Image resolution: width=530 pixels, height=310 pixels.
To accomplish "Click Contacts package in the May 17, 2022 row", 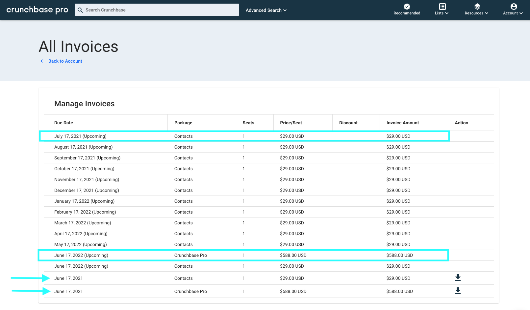I will point(184,244).
